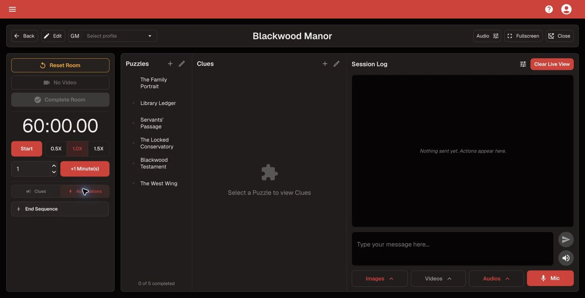Select the Blackwood Testament puzzle
This screenshot has width=585, height=298.
tap(156, 163)
